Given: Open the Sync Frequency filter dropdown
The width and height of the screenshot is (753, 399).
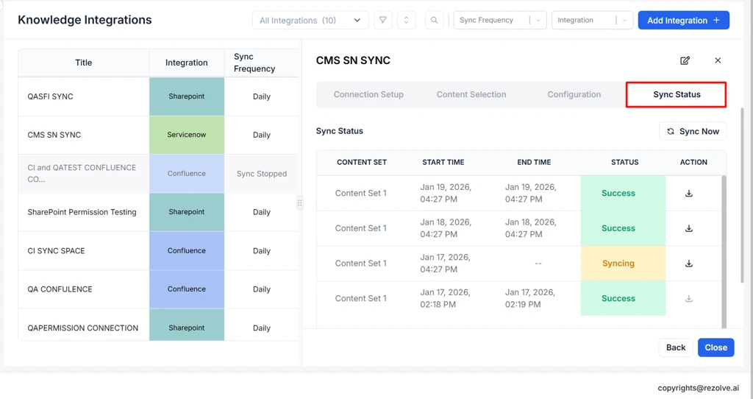Looking at the screenshot, I should pos(500,21).
